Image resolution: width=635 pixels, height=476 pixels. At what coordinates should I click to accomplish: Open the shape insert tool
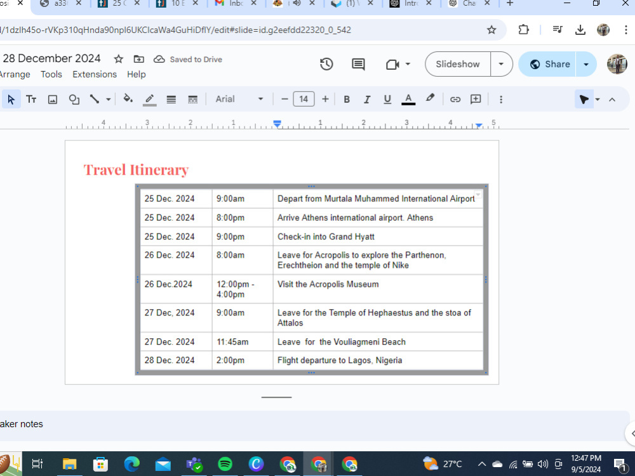click(x=74, y=99)
